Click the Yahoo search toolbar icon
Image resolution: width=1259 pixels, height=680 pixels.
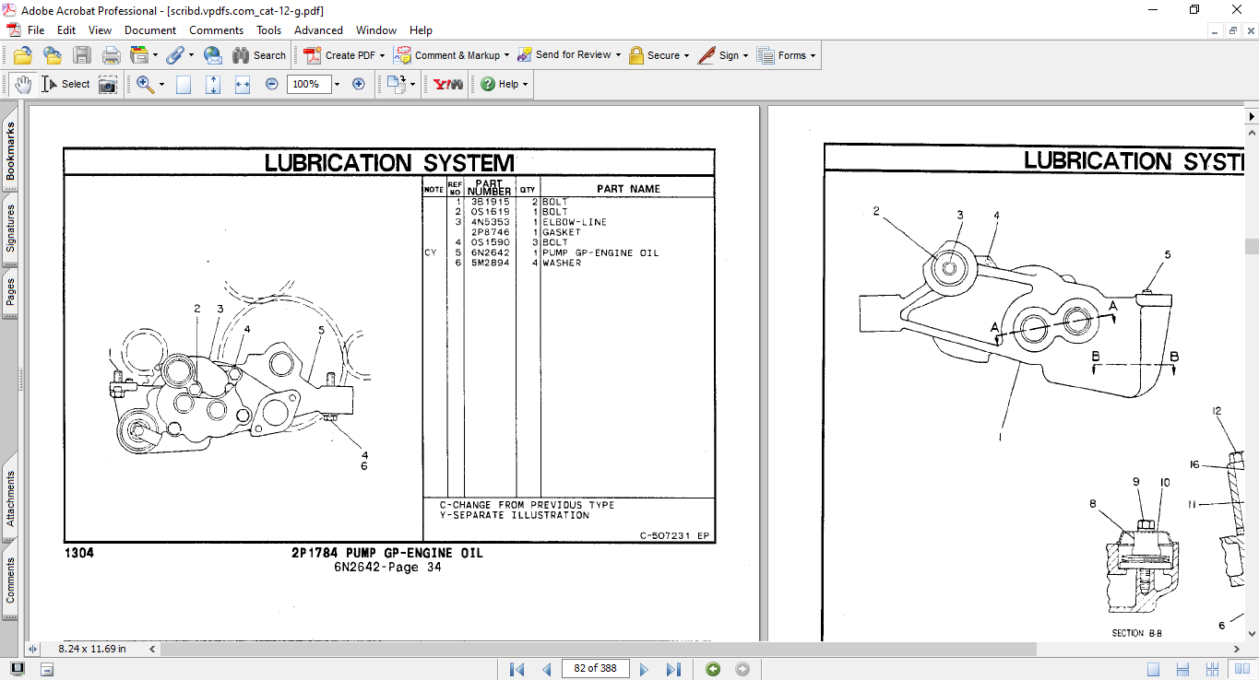coord(448,84)
